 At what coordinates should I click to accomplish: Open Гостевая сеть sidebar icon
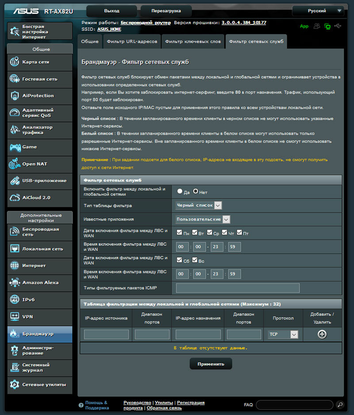tap(15, 79)
